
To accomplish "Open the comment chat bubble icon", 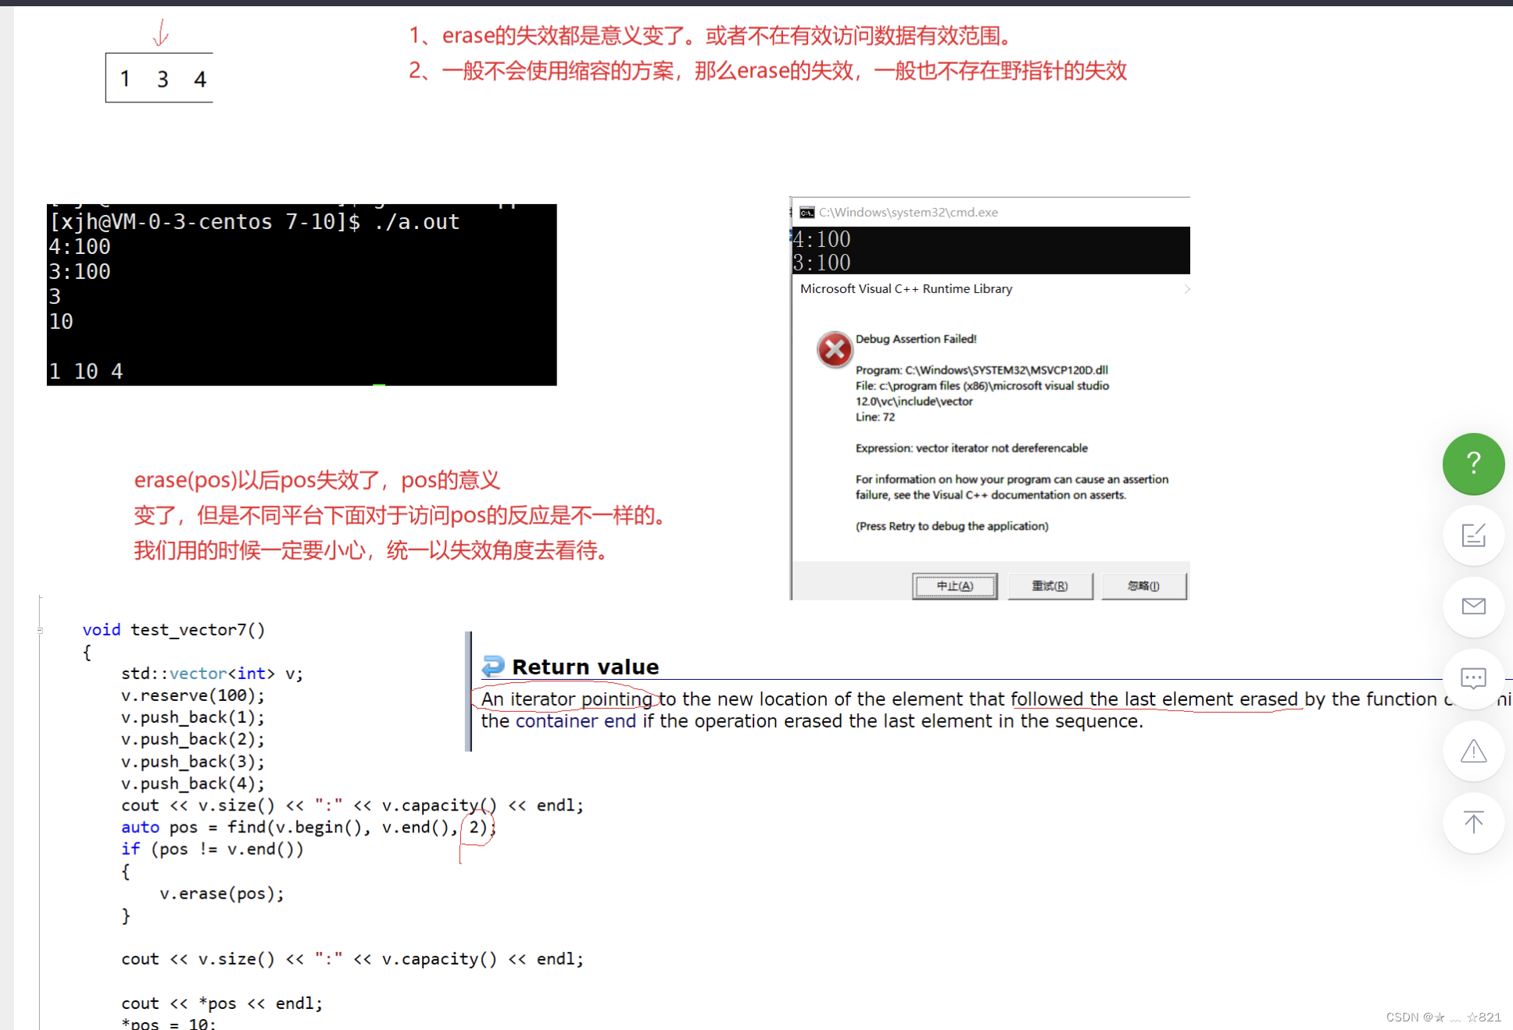I will (x=1473, y=678).
